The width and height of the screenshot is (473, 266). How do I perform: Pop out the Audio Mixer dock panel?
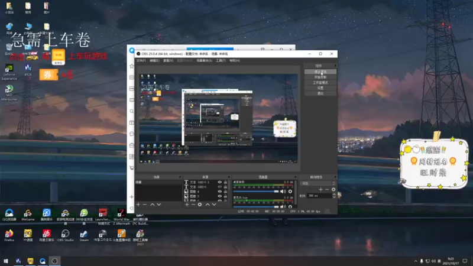[x=295, y=177]
